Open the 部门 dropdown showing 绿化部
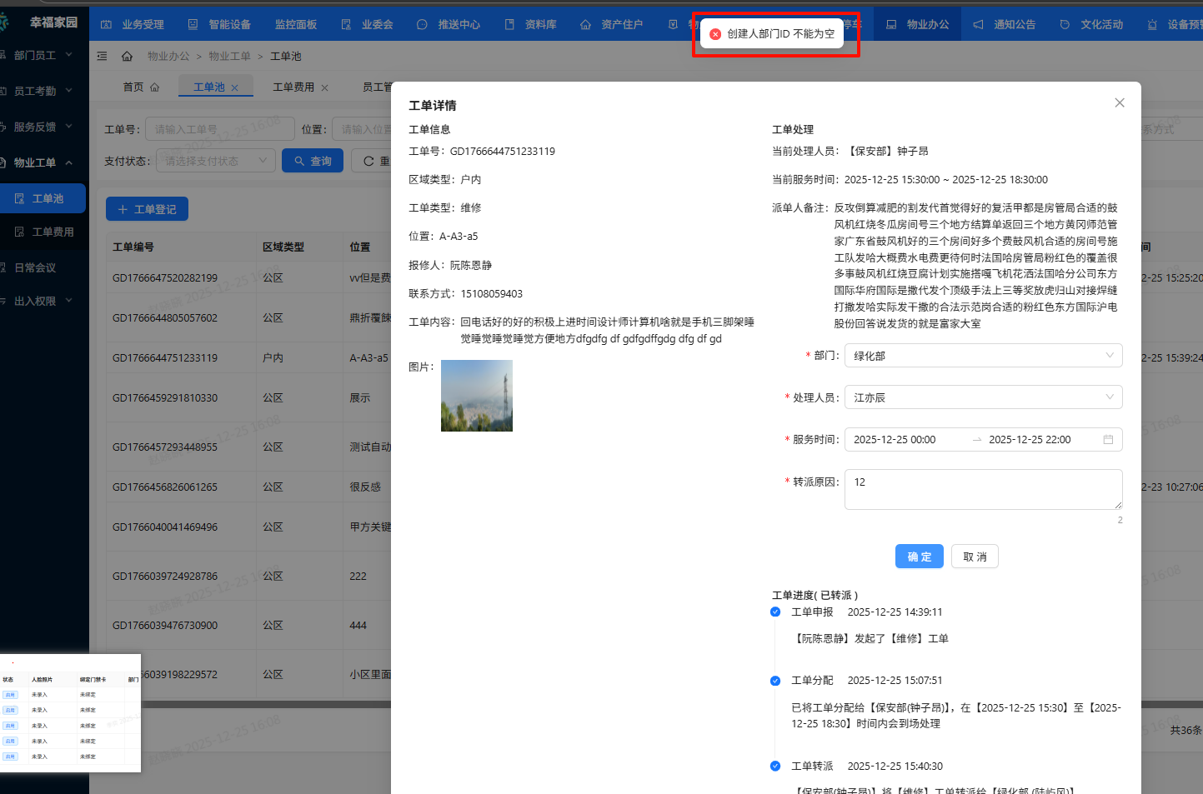 coord(983,356)
